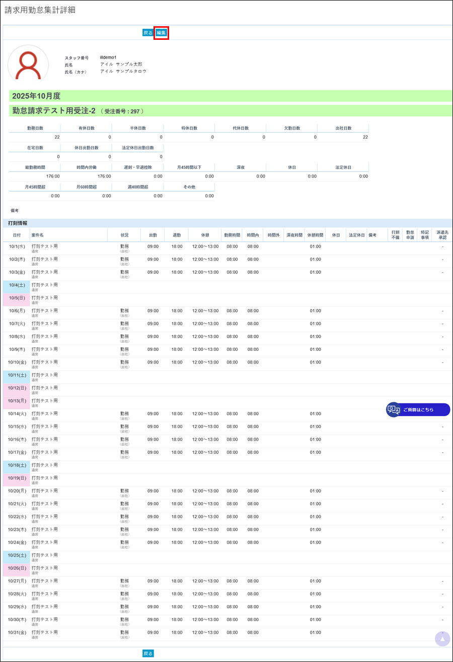Click the 日付 column header

tap(17, 235)
